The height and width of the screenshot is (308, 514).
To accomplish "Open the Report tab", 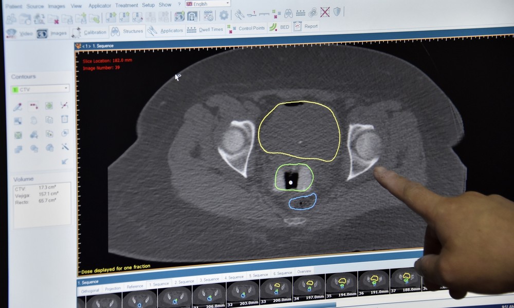I will pyautogui.click(x=305, y=26).
